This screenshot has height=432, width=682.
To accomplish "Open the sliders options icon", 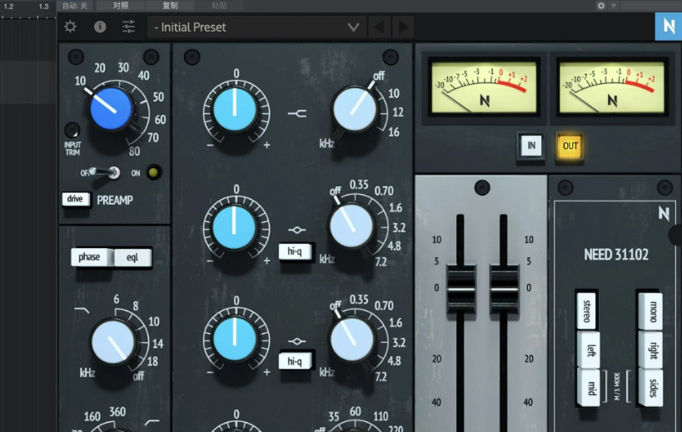I will point(128,27).
